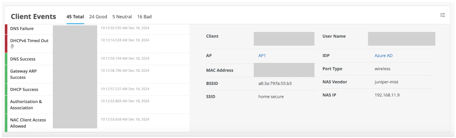The image size is (456, 138).
Task: Click the paperclip icon under DHCPv6 Timed Out
Action: pos(12,46)
